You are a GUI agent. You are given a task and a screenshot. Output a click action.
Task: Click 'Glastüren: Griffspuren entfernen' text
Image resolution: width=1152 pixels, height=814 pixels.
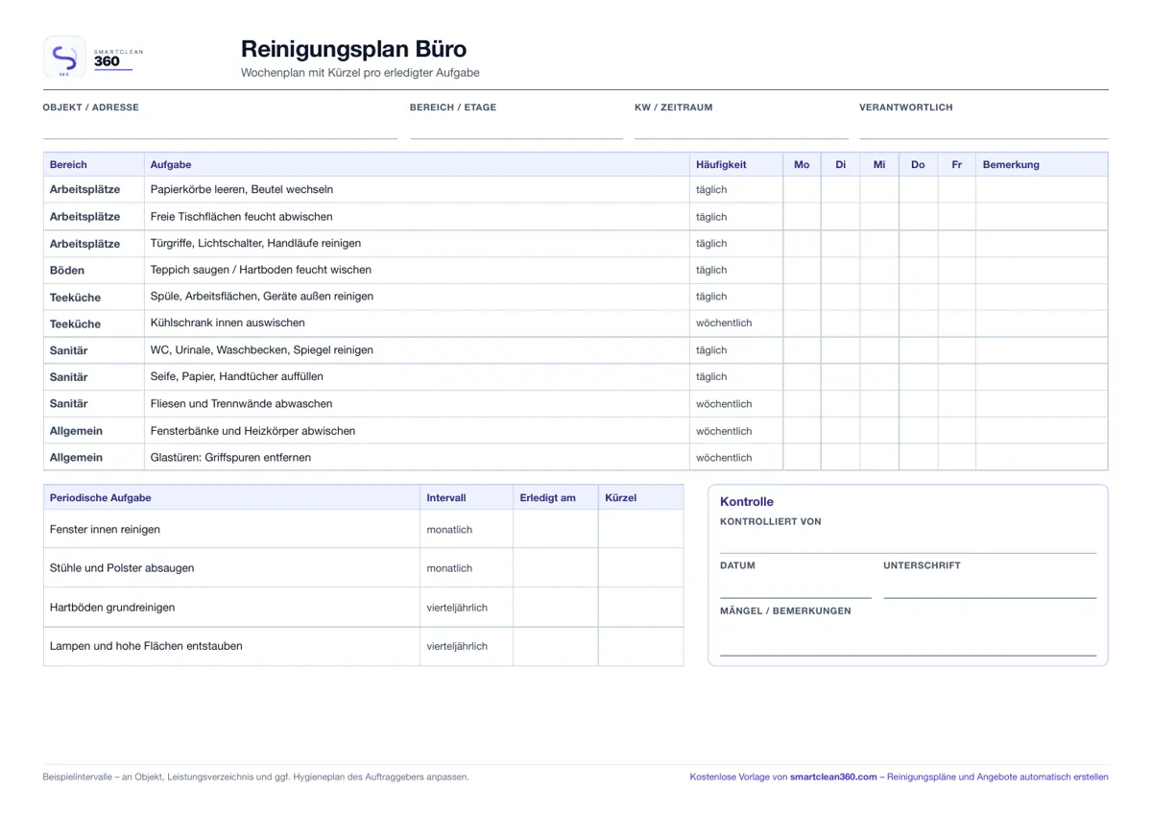click(x=231, y=458)
